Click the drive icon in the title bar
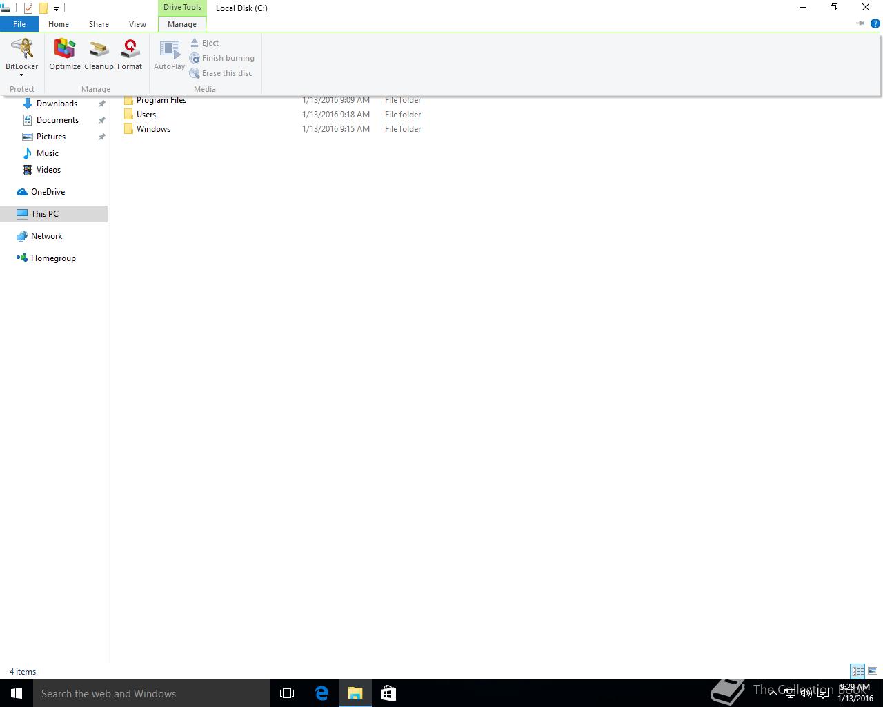This screenshot has height=707, width=883. [5, 8]
